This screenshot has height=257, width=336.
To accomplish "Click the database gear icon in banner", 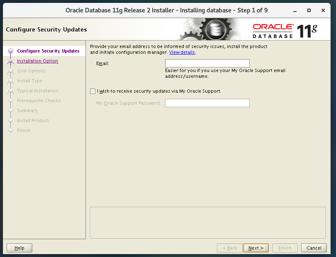I will pyautogui.click(x=215, y=29).
